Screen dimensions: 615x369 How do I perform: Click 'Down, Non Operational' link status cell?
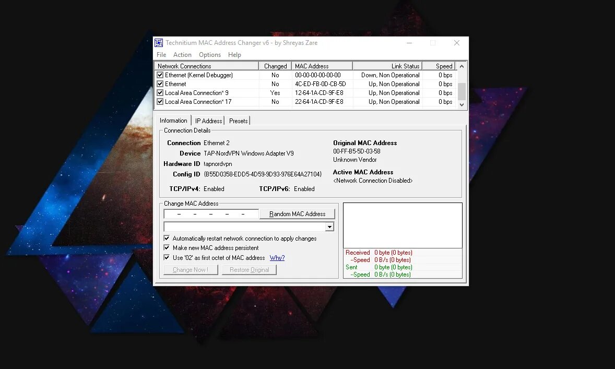[x=391, y=75]
